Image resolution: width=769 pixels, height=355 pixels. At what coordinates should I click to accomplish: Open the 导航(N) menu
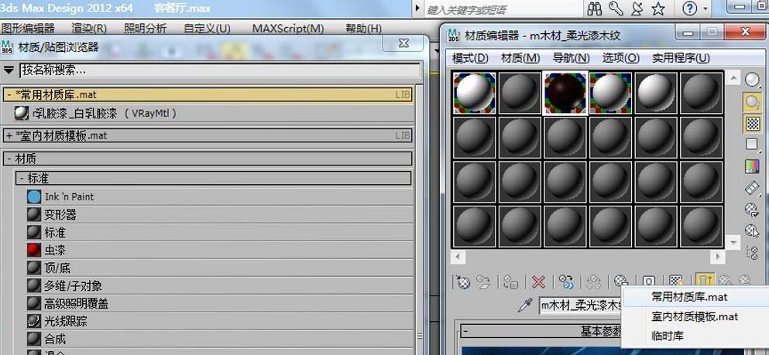coord(571,58)
